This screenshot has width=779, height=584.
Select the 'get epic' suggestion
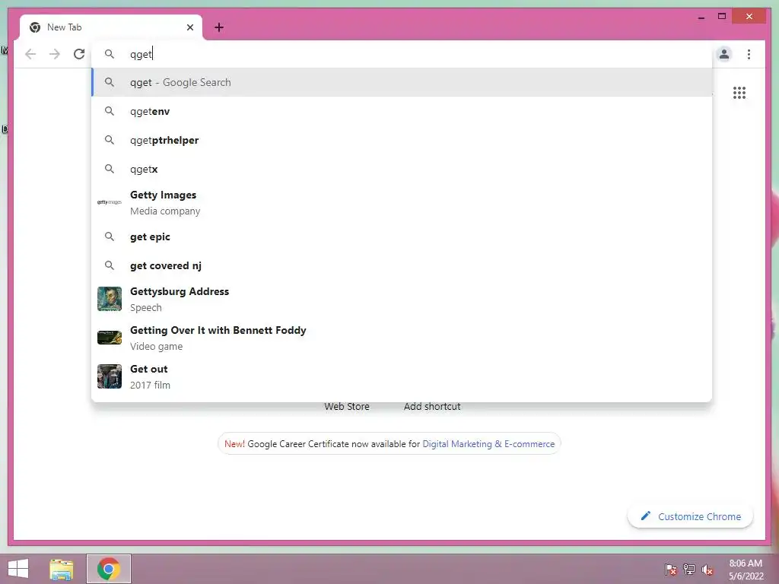click(402, 237)
